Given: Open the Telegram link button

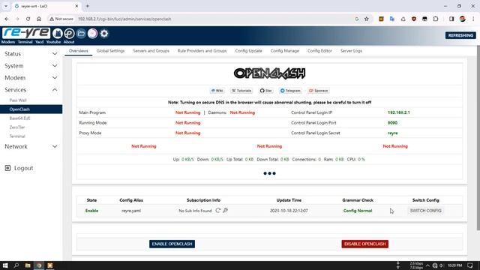Looking at the screenshot, I should [290, 91].
